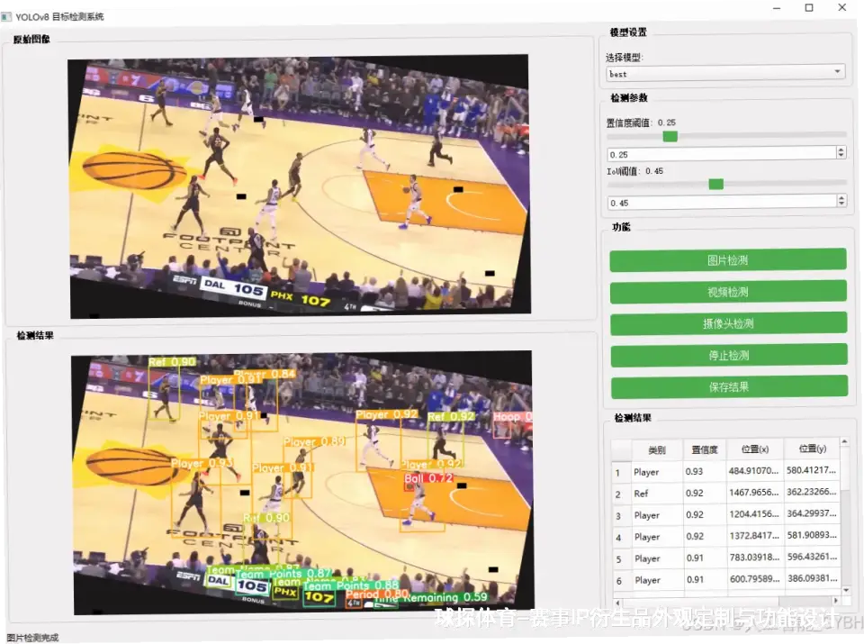
Task: Click the 保存结果 button
Action: 729,387
